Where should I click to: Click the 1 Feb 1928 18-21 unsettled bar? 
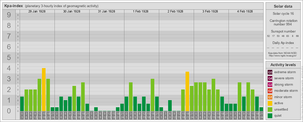pos(153,95)
